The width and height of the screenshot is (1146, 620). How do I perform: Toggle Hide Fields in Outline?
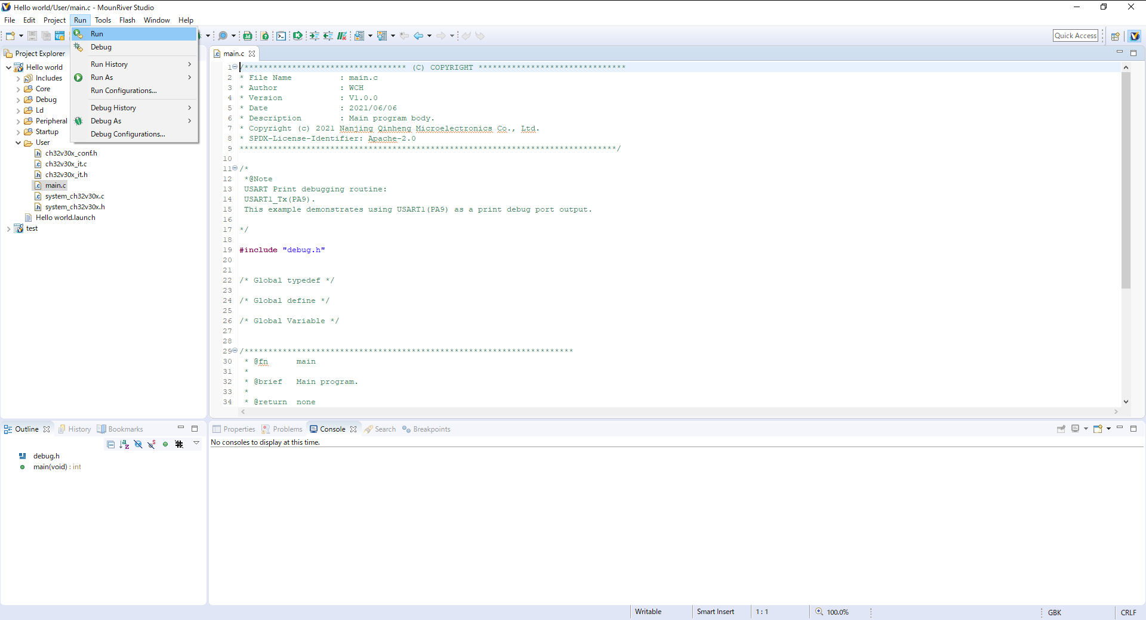coord(138,444)
